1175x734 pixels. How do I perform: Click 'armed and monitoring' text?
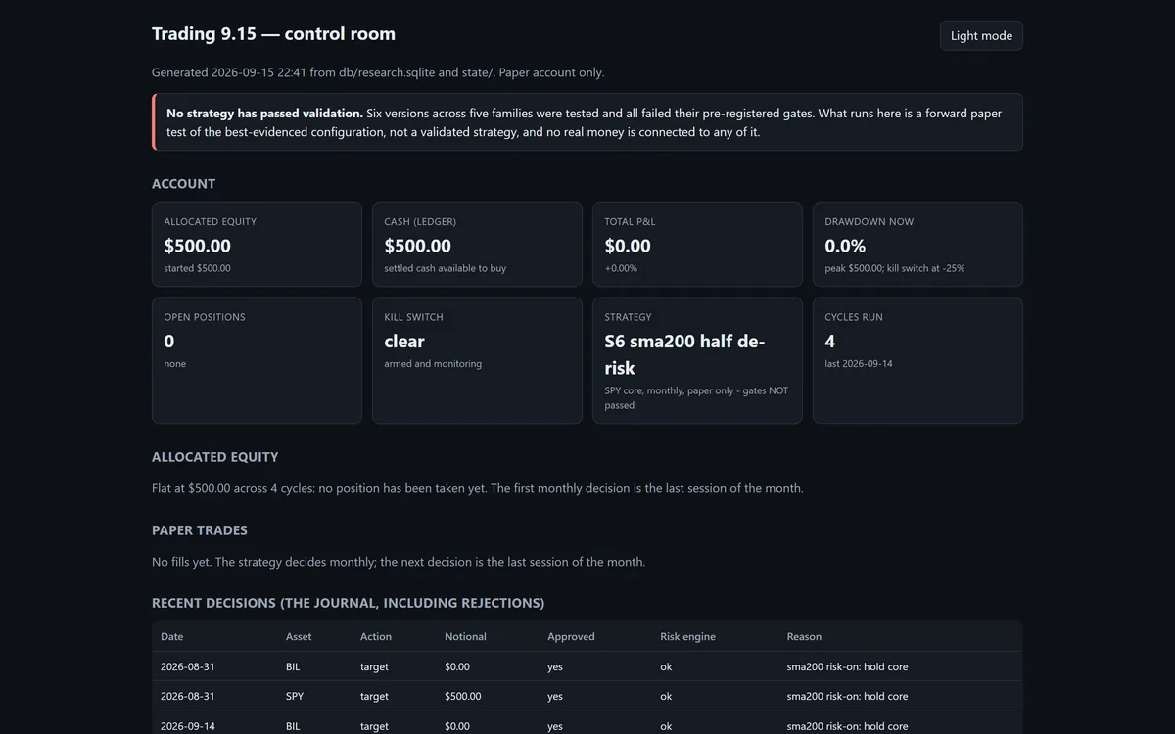pos(433,364)
